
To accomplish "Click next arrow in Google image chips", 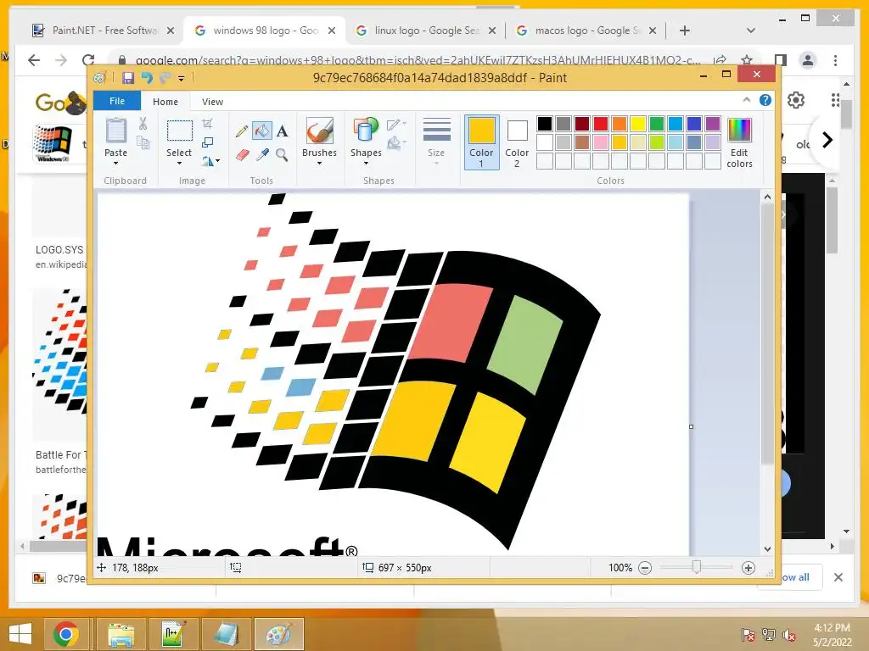I will point(827,140).
